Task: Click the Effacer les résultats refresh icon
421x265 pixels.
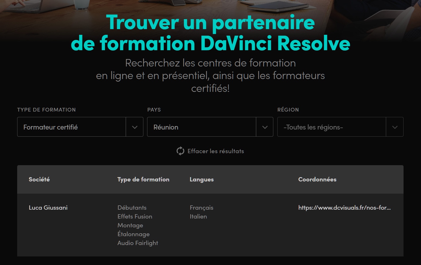Action: coord(180,151)
